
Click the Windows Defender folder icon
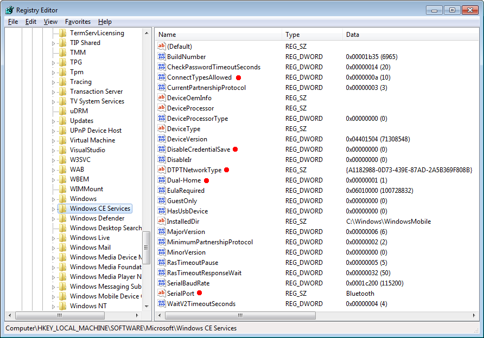coord(62,218)
